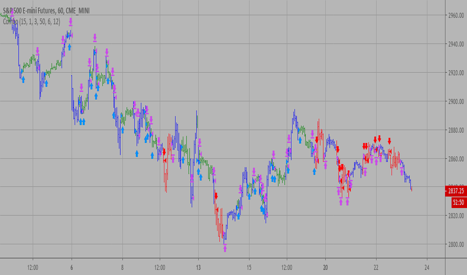The image size is (467, 275).
Task: Click the 2940.00 price axis label
Action: click(x=456, y=44)
